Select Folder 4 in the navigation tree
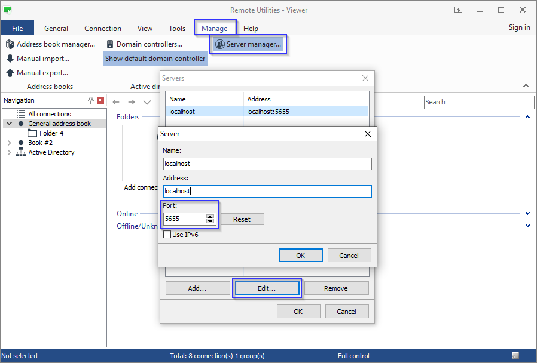Viewport: 537px width, 363px height. 51,133
